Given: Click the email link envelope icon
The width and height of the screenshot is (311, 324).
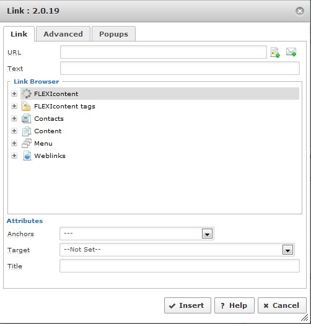Looking at the screenshot, I should pyautogui.click(x=291, y=52).
